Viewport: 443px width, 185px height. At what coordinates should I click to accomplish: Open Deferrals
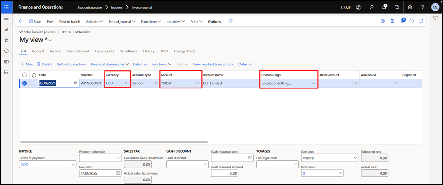click(x=246, y=64)
